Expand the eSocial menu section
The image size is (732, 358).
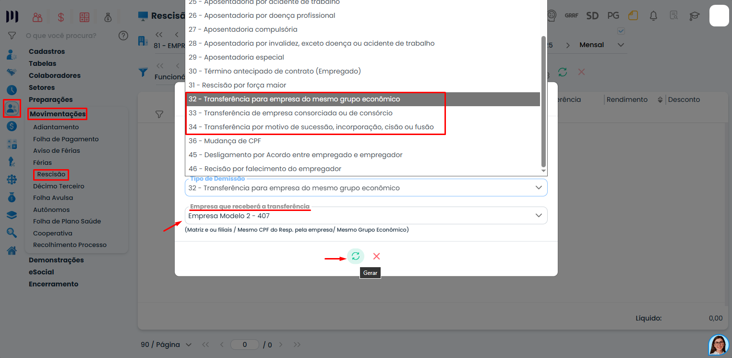click(41, 272)
